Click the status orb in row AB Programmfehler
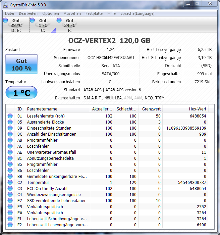The width and height of the screenshot is (220, 235). [10, 140]
